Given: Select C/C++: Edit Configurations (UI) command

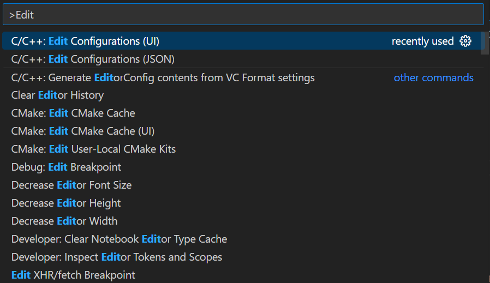Looking at the screenshot, I should [85, 41].
